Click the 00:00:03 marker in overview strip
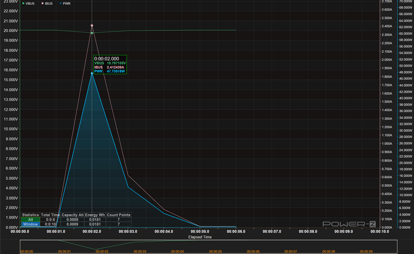This screenshot has width=414, height=254. 140,251
